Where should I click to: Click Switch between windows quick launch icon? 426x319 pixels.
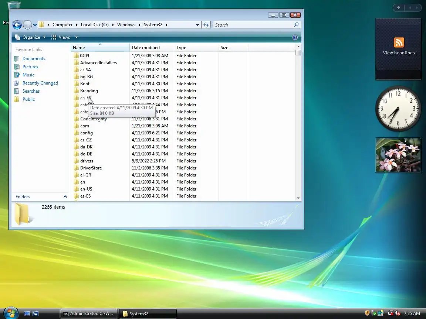[x=35, y=313]
